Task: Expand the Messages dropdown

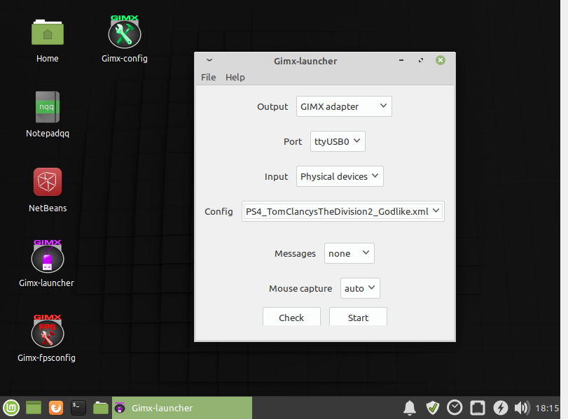Action: point(349,253)
